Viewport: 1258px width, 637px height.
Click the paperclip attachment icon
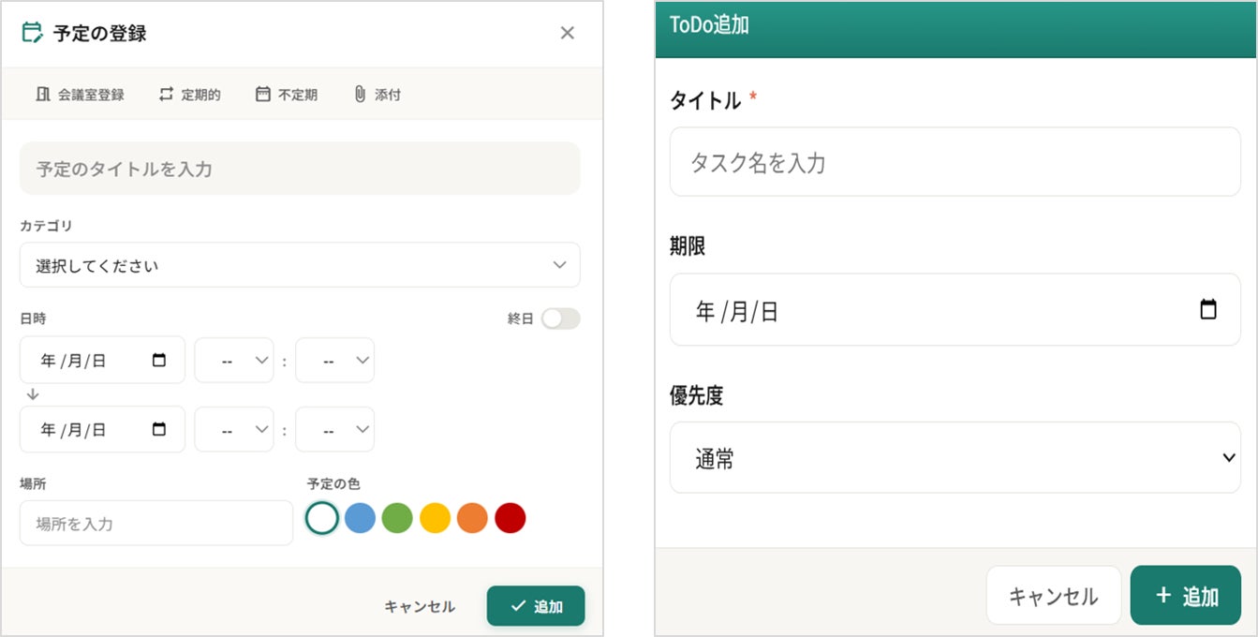pyautogui.click(x=360, y=95)
